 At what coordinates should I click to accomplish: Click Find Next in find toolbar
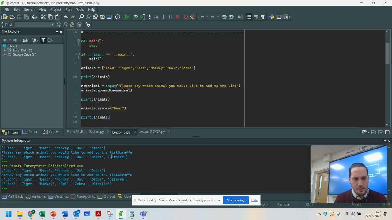[58, 24]
